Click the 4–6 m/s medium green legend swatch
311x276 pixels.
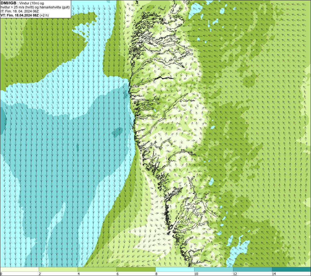[97, 269]
